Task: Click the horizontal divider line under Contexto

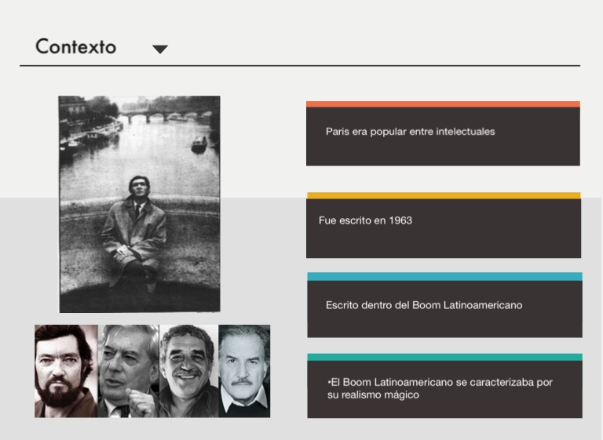Action: click(x=300, y=66)
